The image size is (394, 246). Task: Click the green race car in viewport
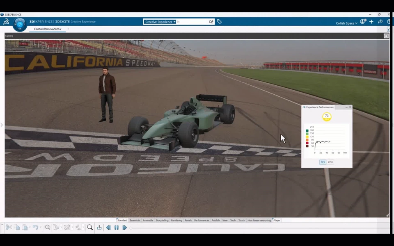178,122
